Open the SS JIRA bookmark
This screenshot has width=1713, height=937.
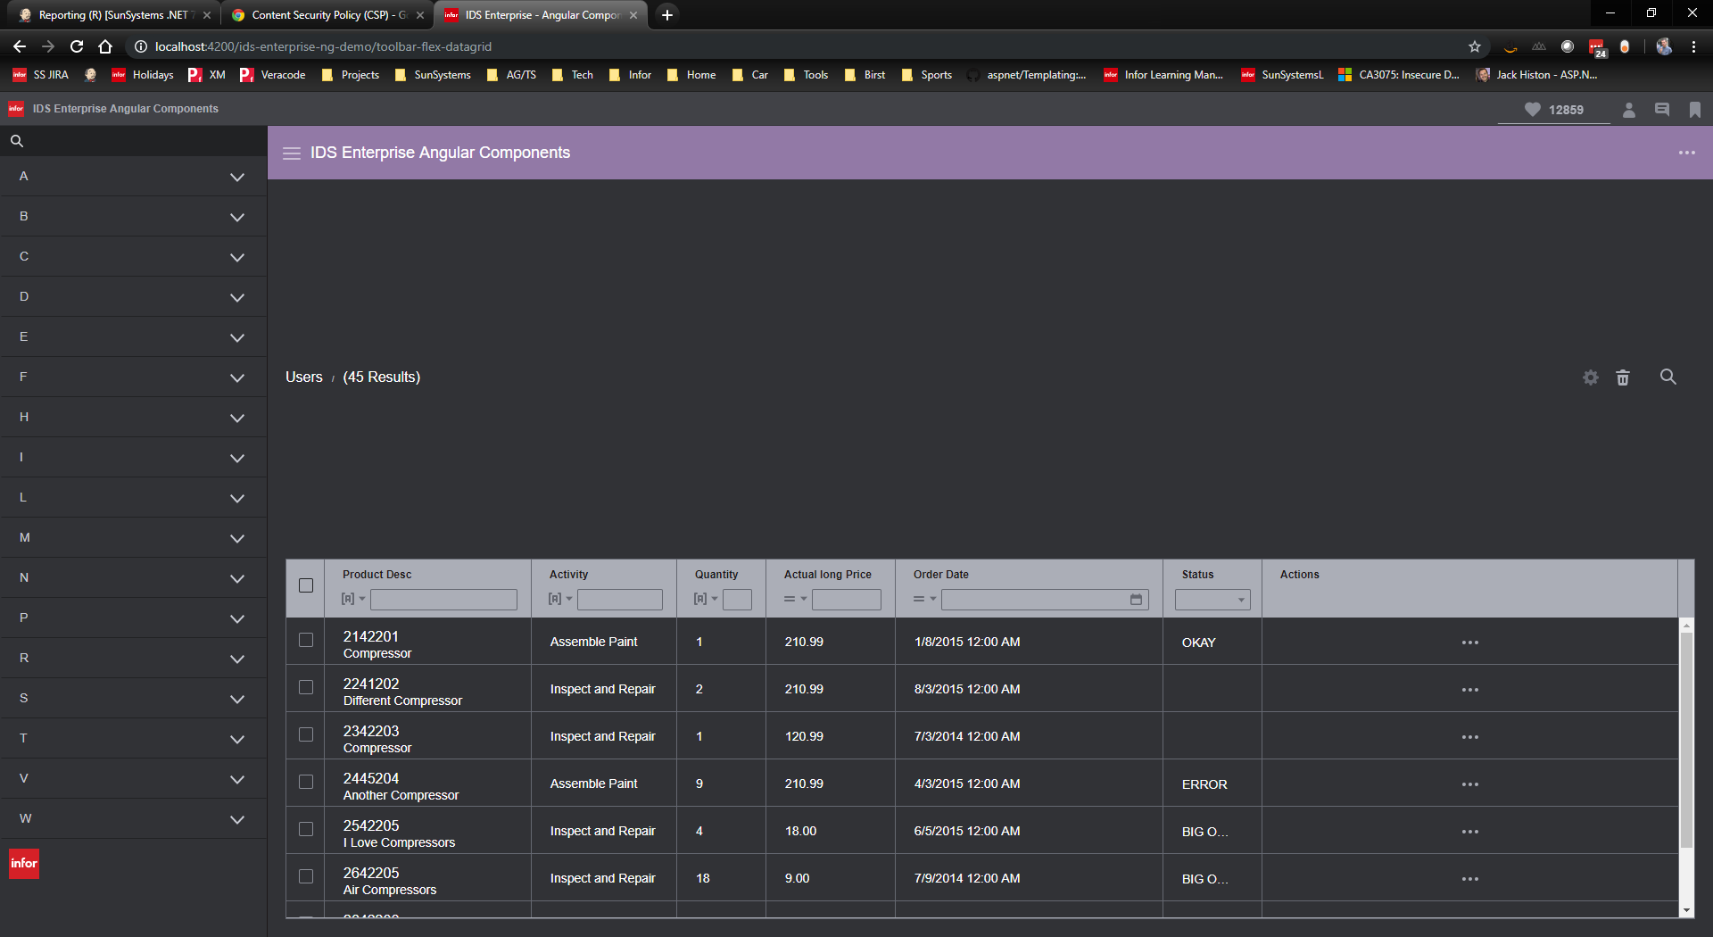click(41, 75)
